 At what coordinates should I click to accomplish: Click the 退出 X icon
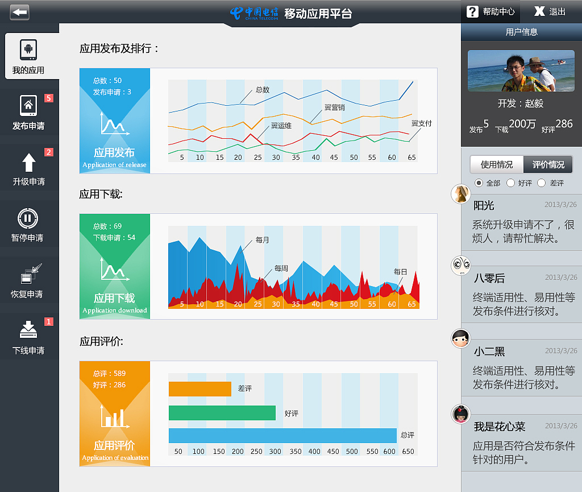[x=539, y=11]
